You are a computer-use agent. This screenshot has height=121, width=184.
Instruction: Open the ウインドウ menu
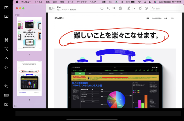[x=82, y=2]
